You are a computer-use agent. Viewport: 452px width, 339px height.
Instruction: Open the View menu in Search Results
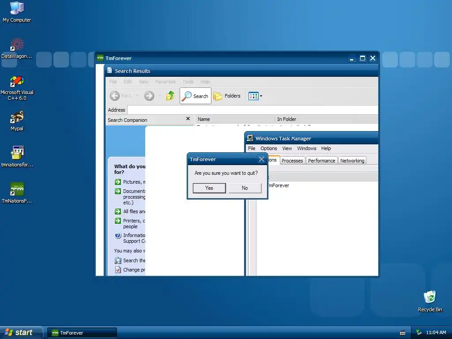coord(143,82)
